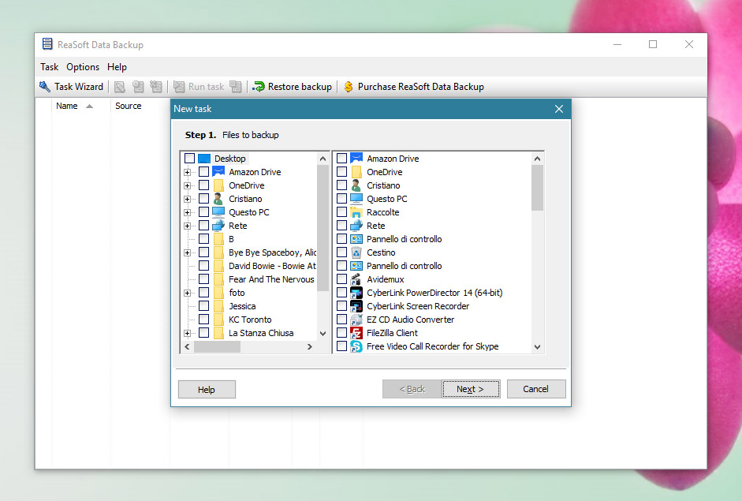The width and height of the screenshot is (742, 501).
Task: Select the FileZilla Client icon in list
Action: click(x=356, y=333)
